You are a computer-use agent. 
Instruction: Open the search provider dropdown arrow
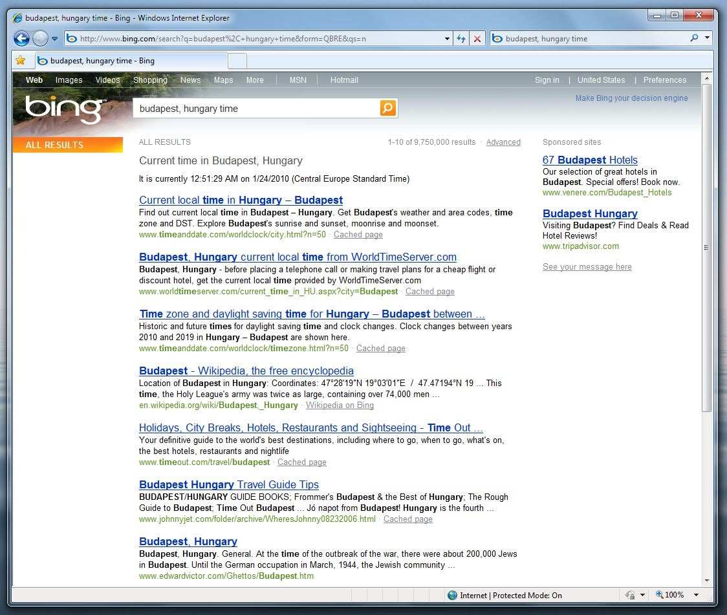click(x=707, y=38)
